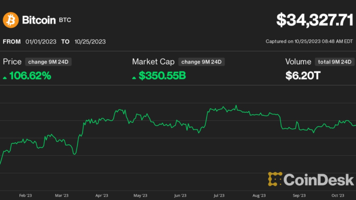Click the BTC ticker symbol

point(65,20)
